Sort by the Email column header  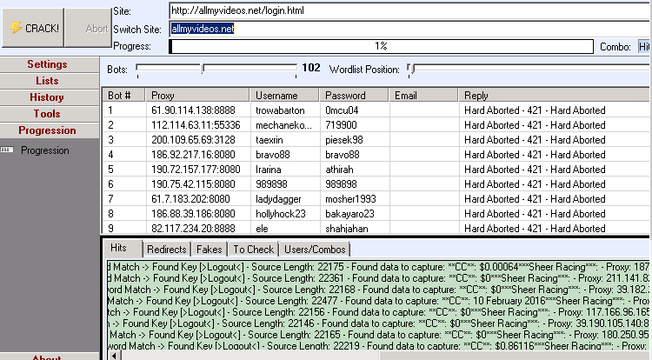click(423, 95)
